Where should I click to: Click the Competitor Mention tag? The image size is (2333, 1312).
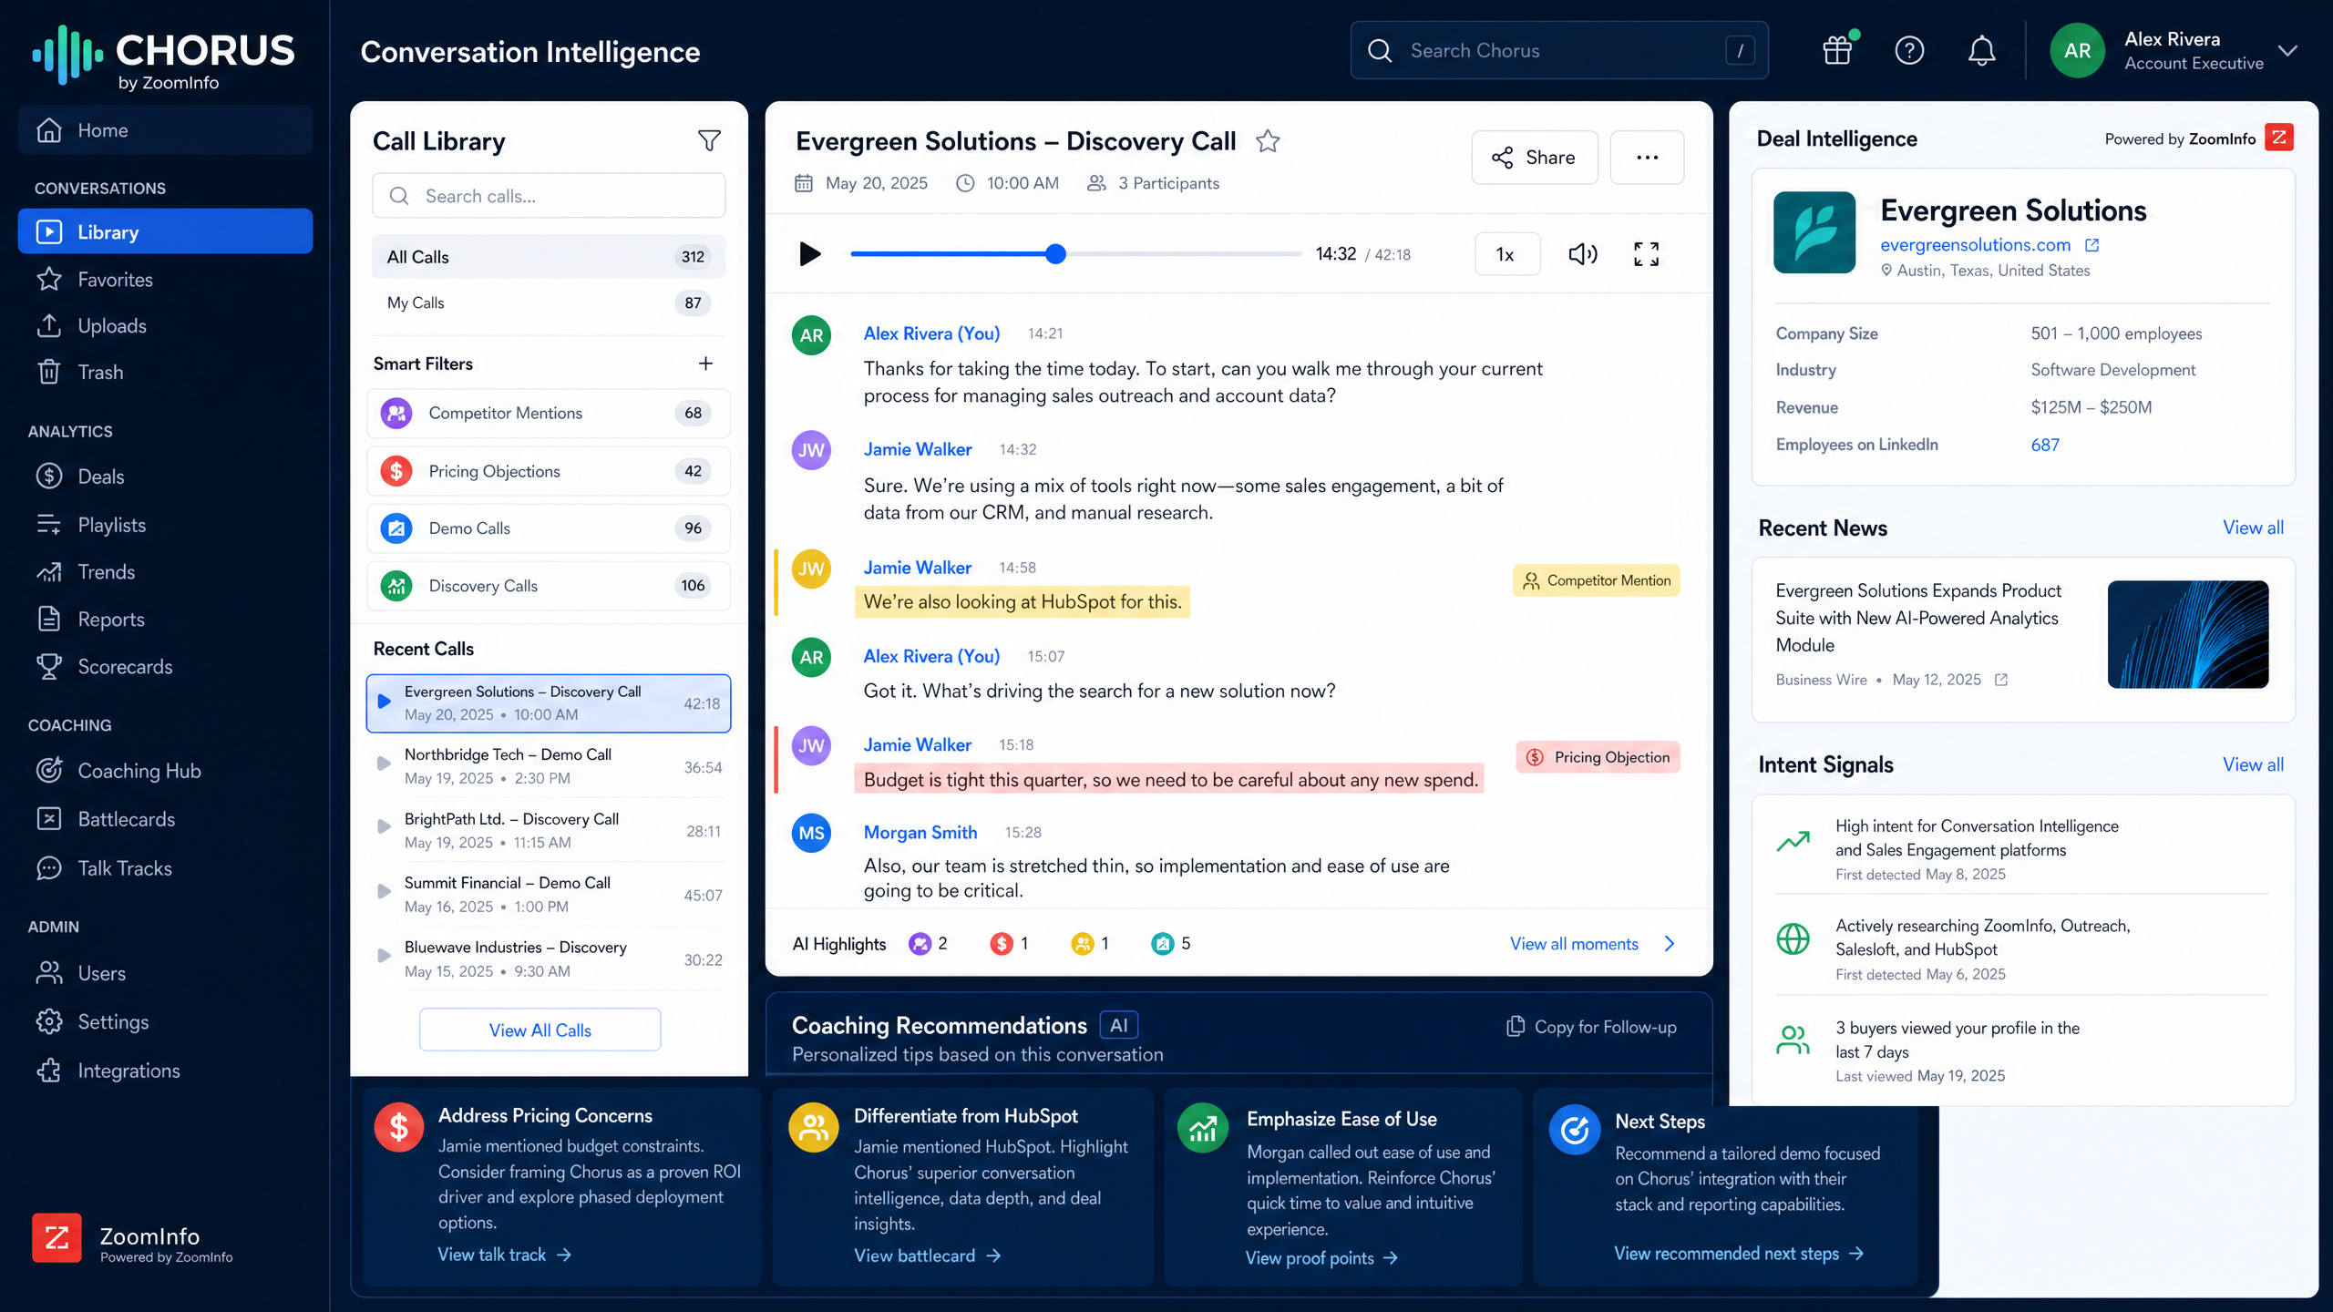click(x=1597, y=580)
